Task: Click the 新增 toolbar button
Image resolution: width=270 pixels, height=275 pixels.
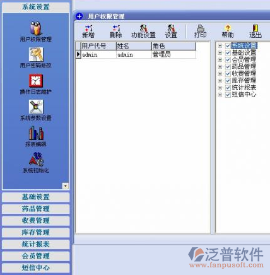Action: click(88, 32)
